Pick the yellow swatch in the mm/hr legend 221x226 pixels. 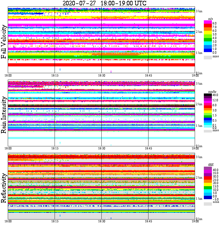click(208, 111)
